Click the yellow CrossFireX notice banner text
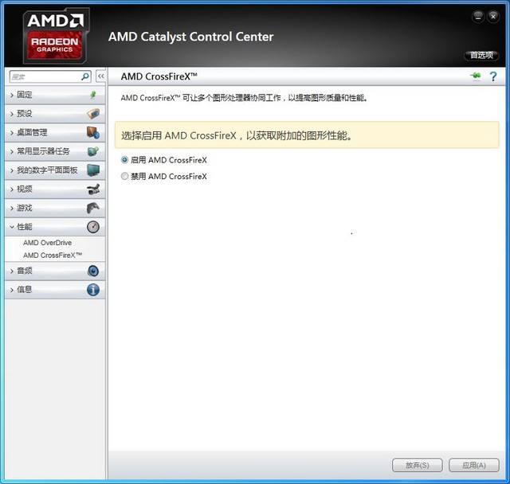This screenshot has height=484, width=510. [x=237, y=135]
